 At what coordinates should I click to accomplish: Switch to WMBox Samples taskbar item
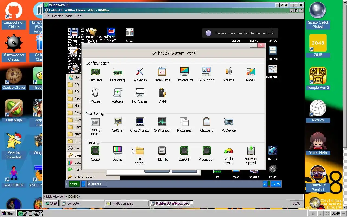[127, 203]
